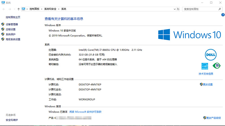Open 高级系统设置 from the sidebar

pyautogui.click(x=13, y=39)
